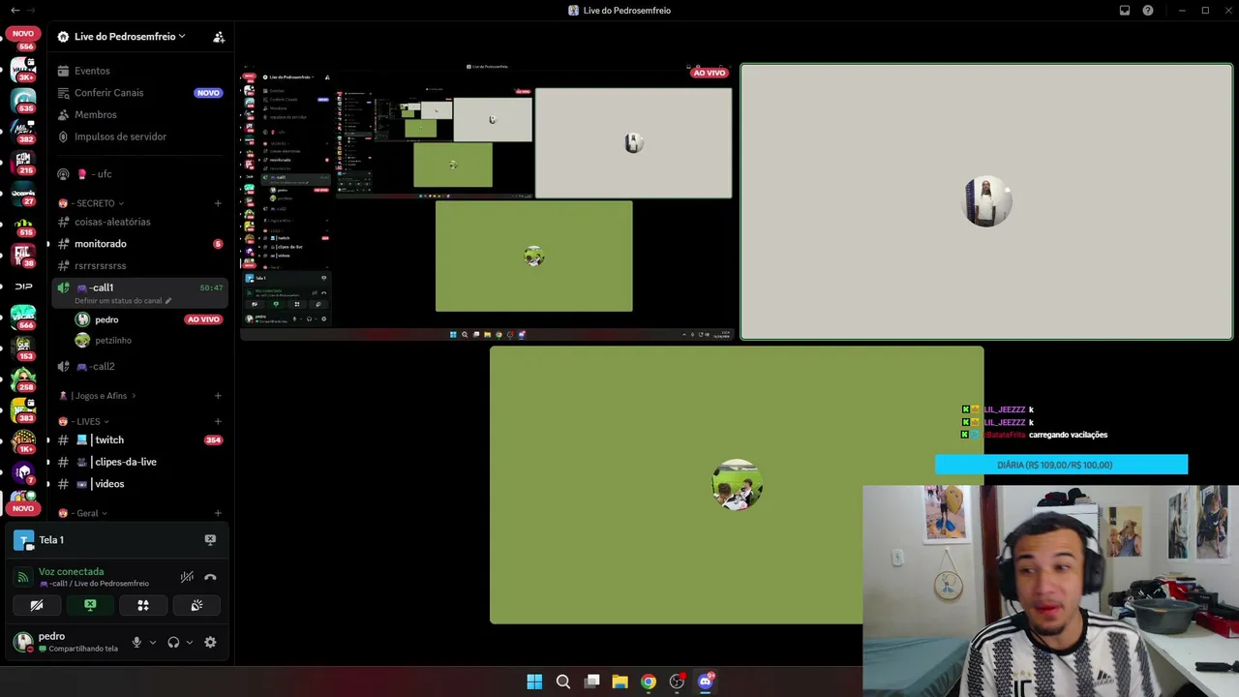1239x697 pixels.
Task: Open File Explorer from the taskbar
Action: 619,682
